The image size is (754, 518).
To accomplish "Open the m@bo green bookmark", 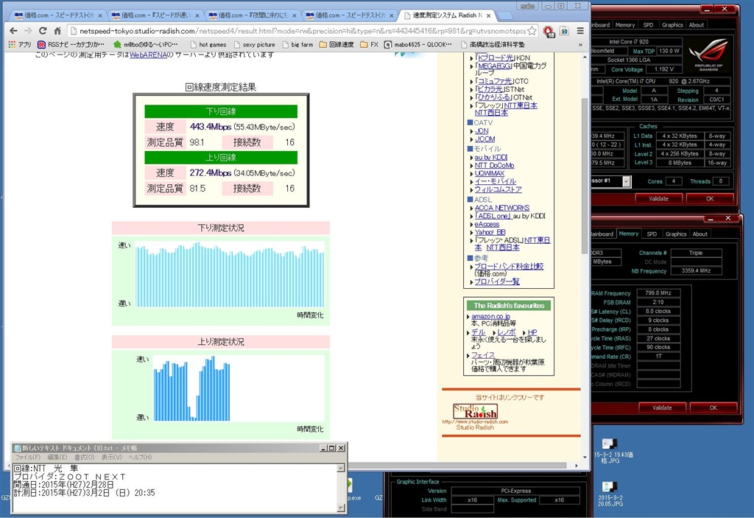I will click(x=146, y=44).
